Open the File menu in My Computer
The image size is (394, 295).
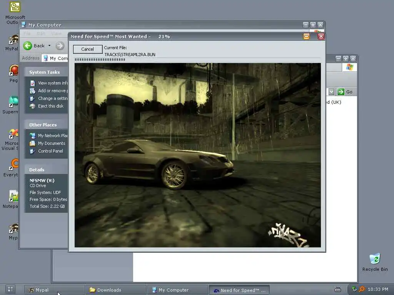click(x=27, y=33)
